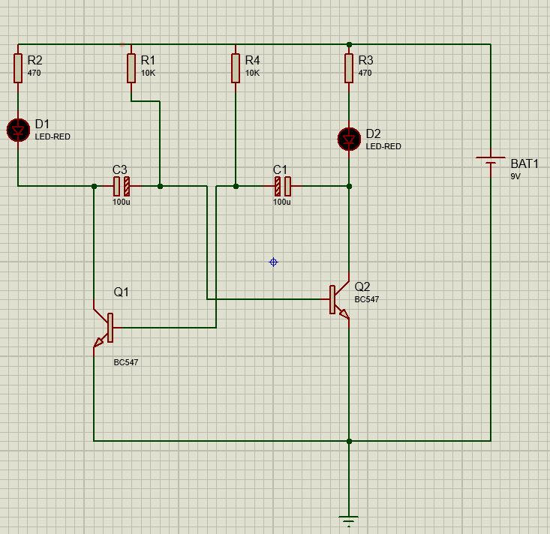550x534 pixels.
Task: Click the 470 value under R3
Action: tap(365, 73)
